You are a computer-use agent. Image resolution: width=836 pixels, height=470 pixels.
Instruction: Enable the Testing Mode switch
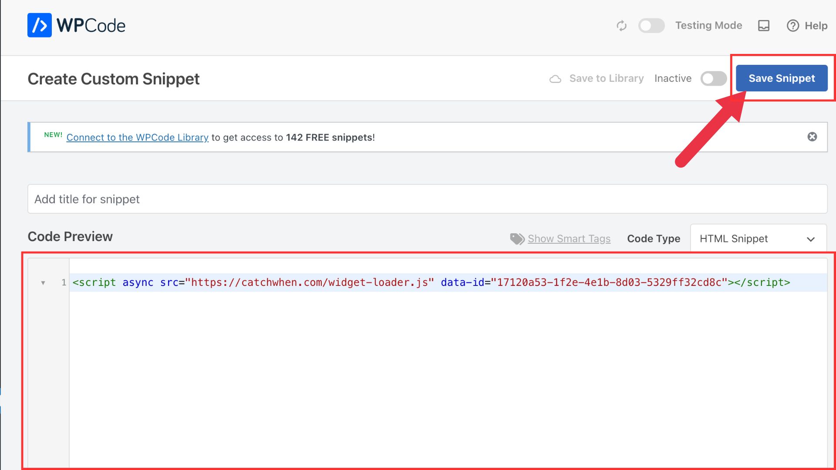point(651,26)
